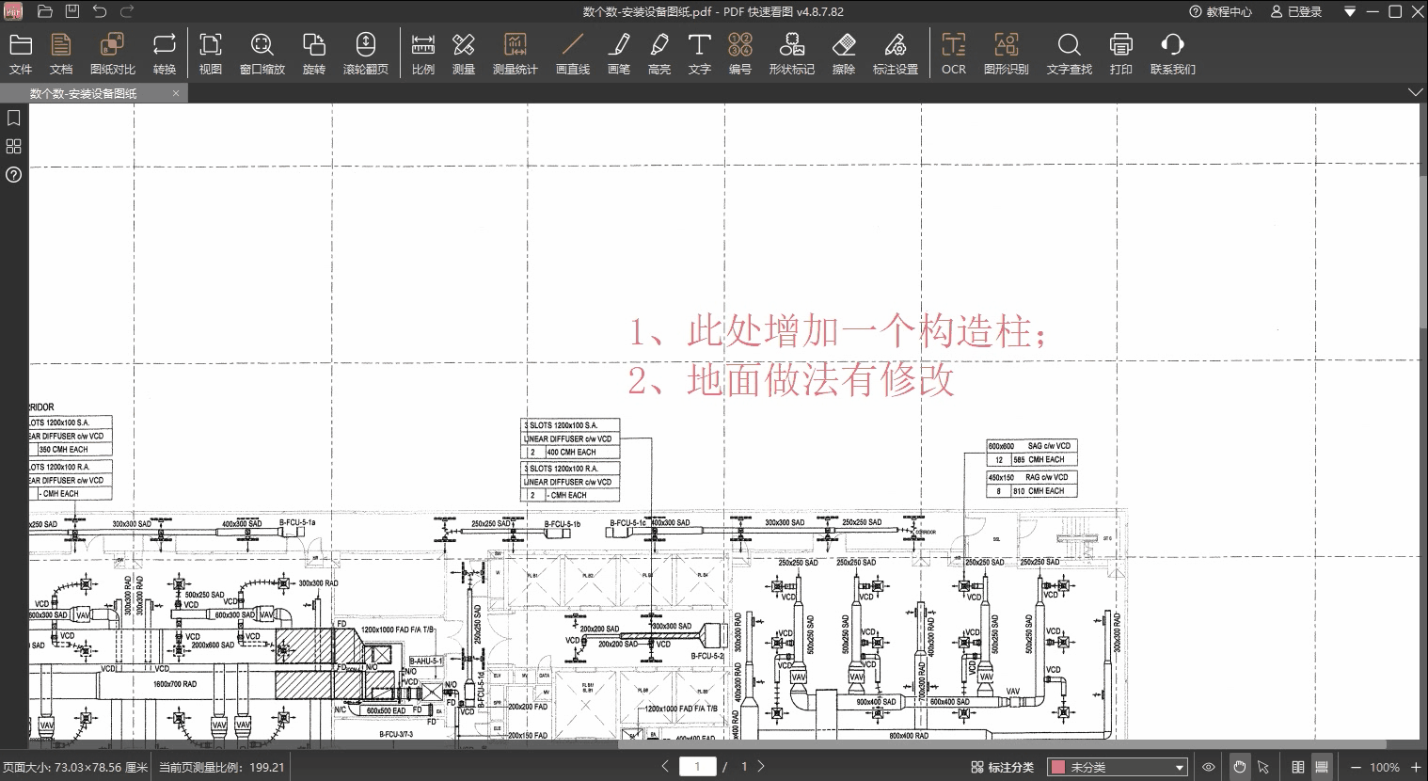
Task: Launch the OCR text recognition tool
Action: (953, 54)
